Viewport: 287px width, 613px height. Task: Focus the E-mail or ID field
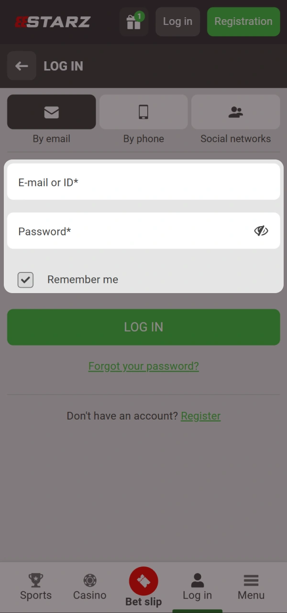tap(143, 182)
